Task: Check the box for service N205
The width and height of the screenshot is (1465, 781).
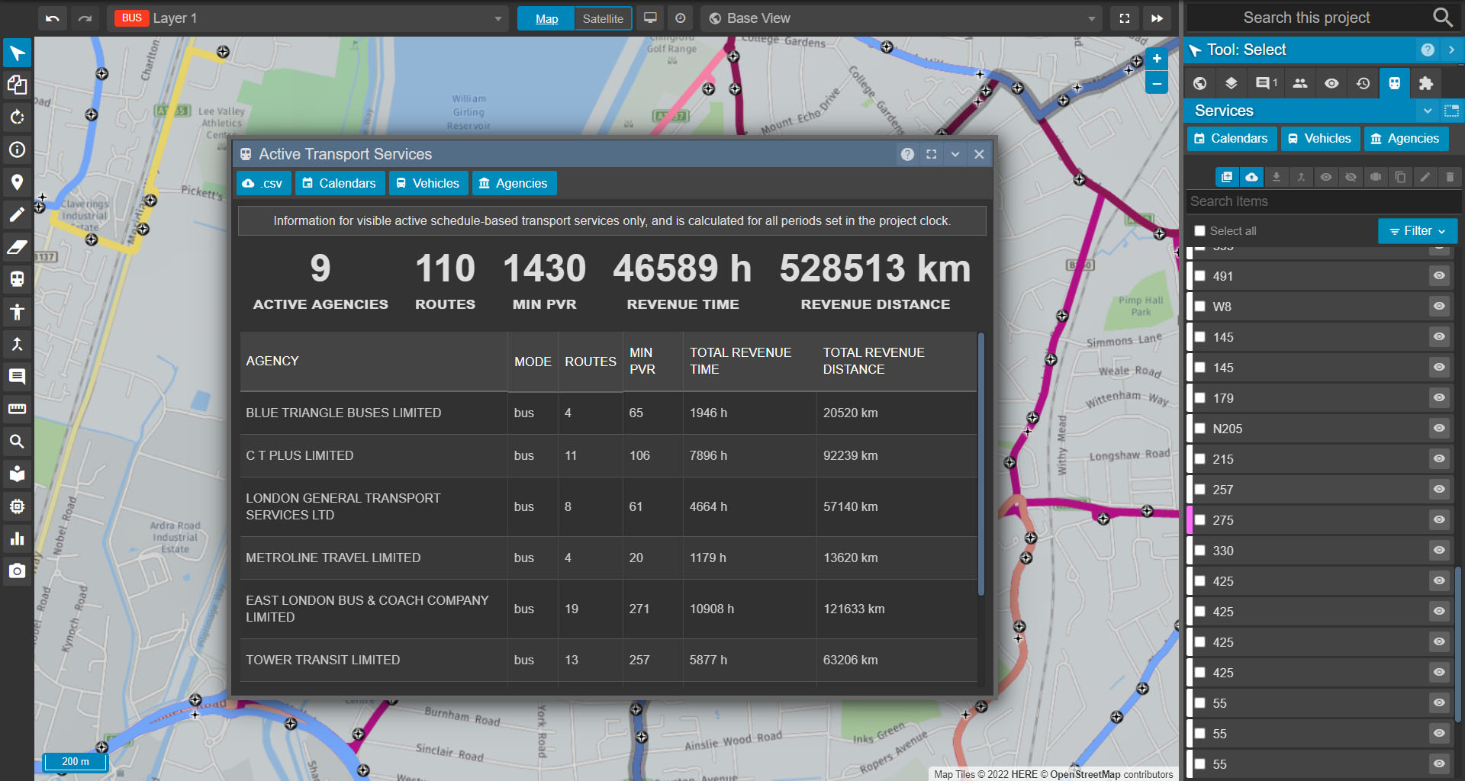Action: click(x=1200, y=429)
